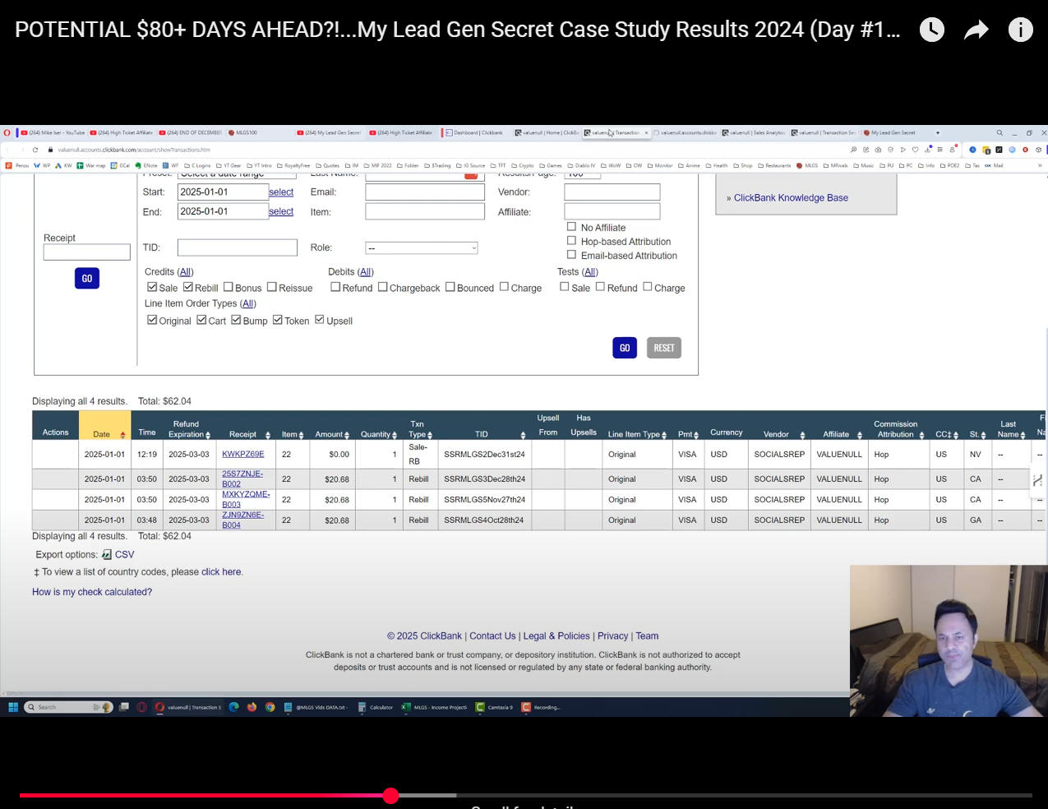Open the Recording taskbar item
This screenshot has width=1048, height=809.
pos(541,707)
